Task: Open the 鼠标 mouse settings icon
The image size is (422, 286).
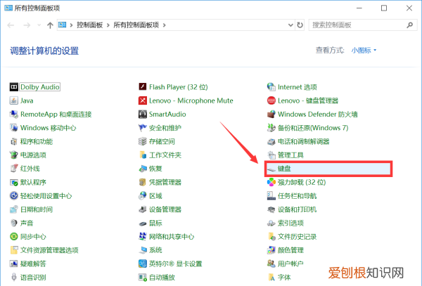Action: (x=143, y=223)
